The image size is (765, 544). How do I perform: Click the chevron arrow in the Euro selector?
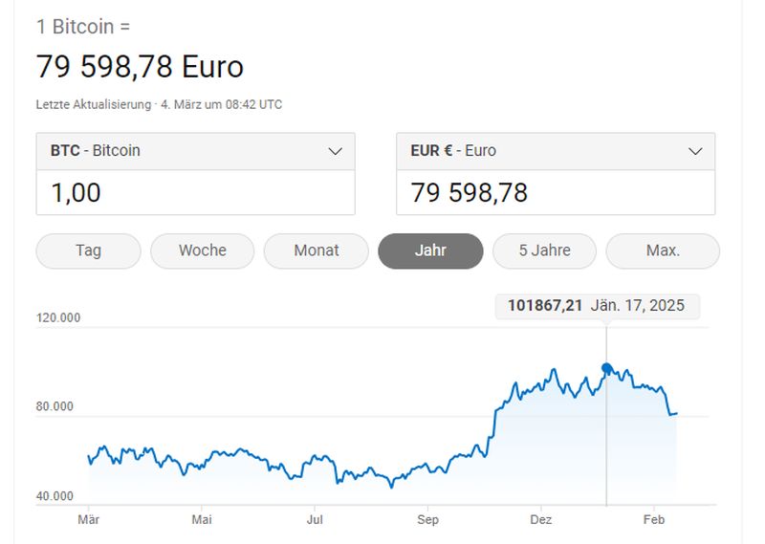pyautogui.click(x=695, y=151)
